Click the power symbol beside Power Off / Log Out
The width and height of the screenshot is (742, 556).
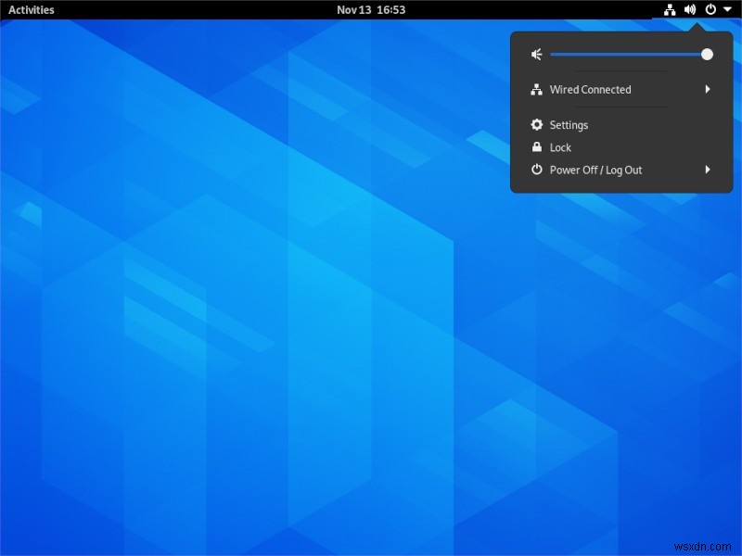[536, 170]
